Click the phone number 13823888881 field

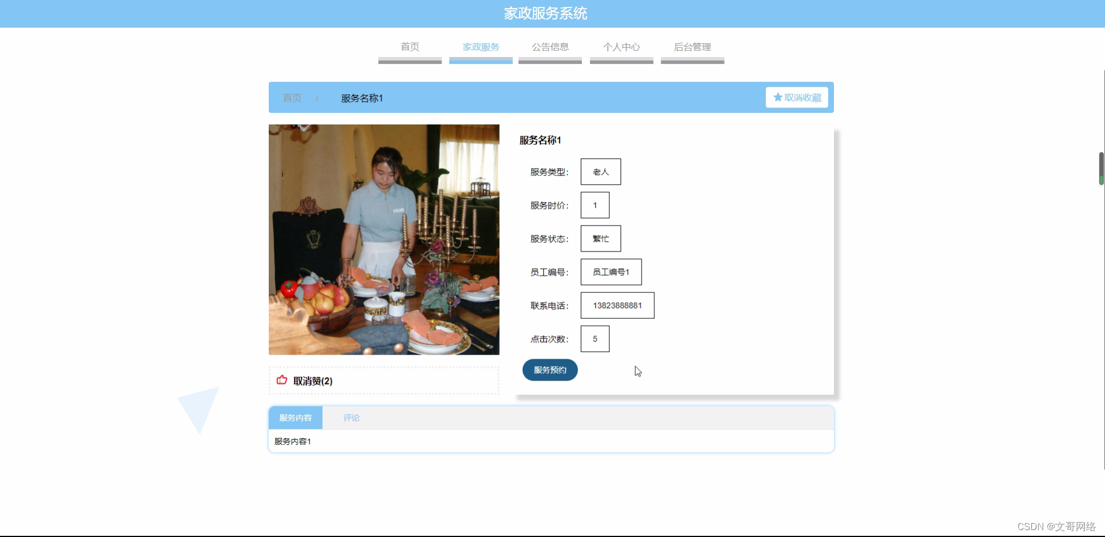click(617, 305)
